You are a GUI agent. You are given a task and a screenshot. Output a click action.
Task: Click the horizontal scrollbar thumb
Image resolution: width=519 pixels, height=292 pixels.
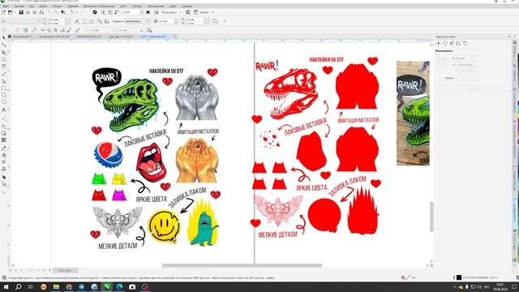[x=242, y=265]
